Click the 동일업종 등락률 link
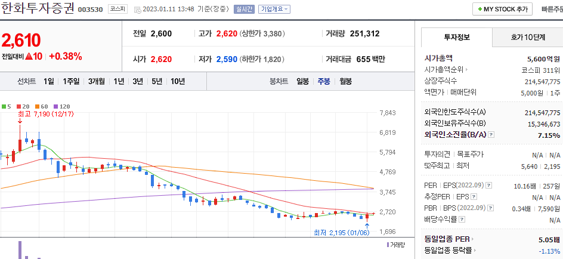The height and width of the screenshot is (259, 563). tap(448, 251)
